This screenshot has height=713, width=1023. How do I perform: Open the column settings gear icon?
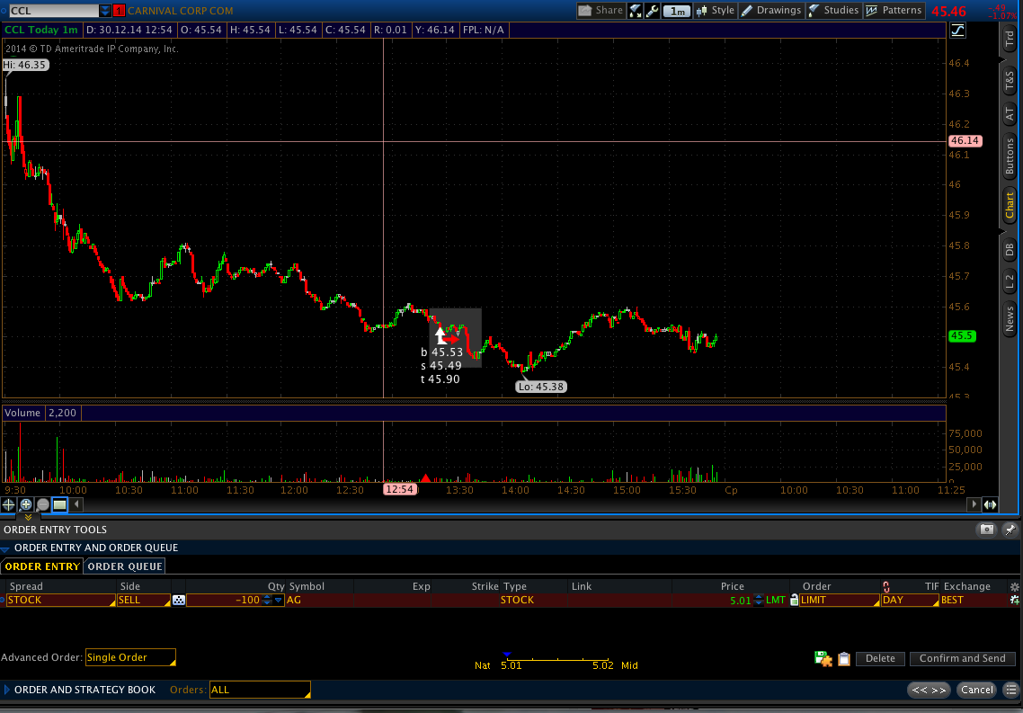pyautogui.click(x=1015, y=586)
